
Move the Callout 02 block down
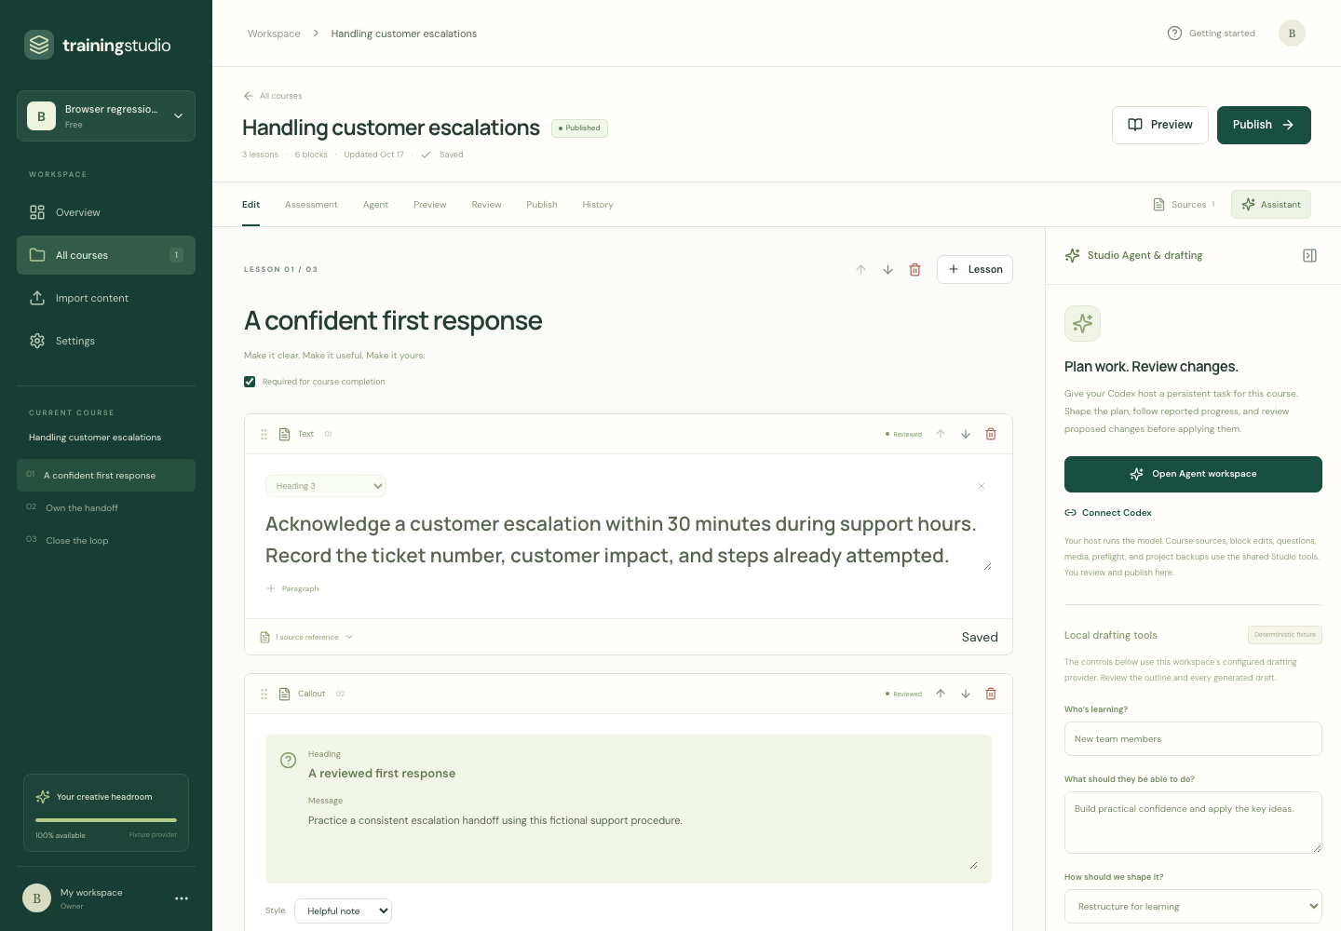coord(966,694)
